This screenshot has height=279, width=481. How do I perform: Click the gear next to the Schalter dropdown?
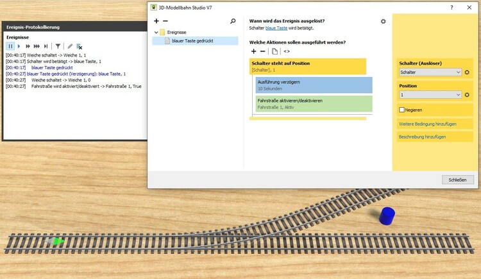point(467,72)
